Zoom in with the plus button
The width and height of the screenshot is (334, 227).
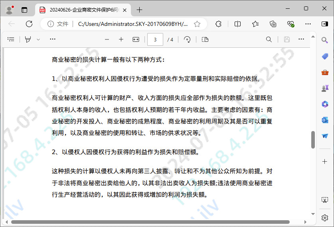pyautogui.click(x=121, y=39)
